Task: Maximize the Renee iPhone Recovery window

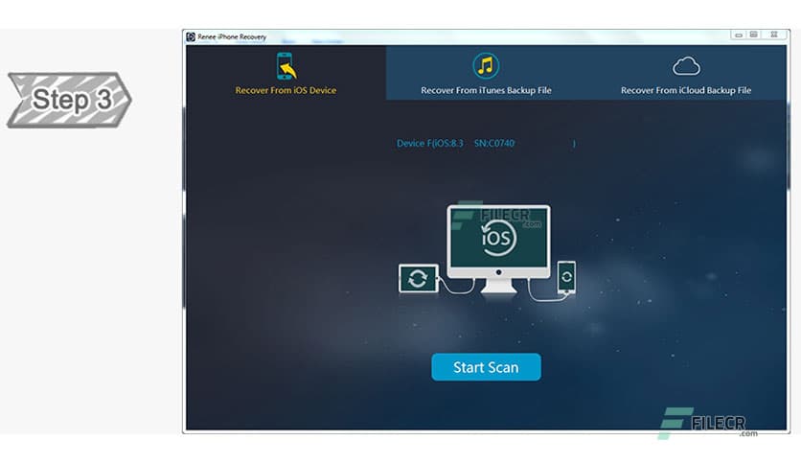Action: 753,35
